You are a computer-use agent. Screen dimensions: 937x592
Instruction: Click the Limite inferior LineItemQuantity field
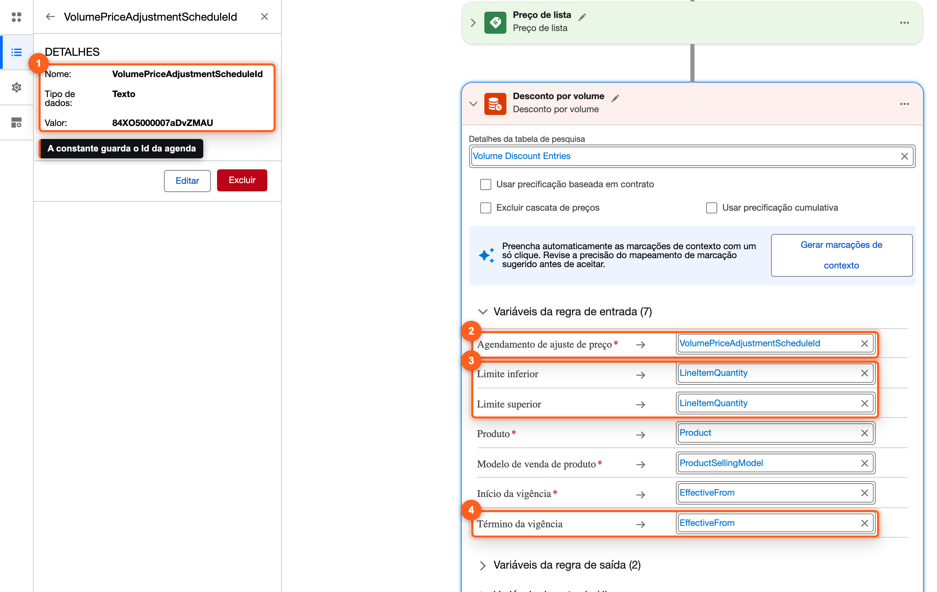[x=775, y=373]
